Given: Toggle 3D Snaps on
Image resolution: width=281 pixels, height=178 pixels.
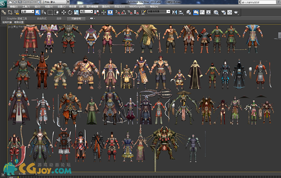Looking at the screenshot, I should [x=118, y=12].
